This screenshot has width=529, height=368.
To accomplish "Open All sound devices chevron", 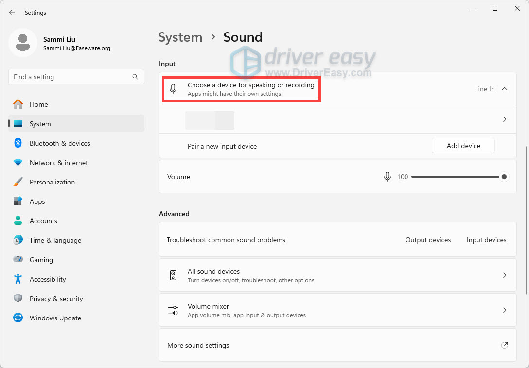I will click(x=505, y=275).
